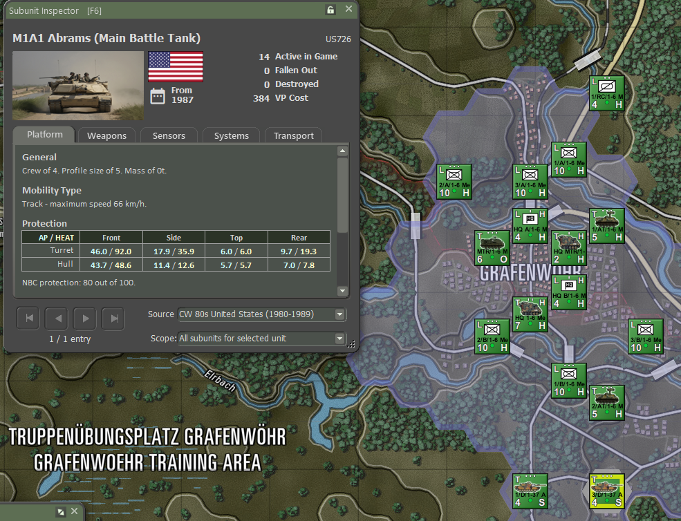Open the Platform tab
The height and width of the screenshot is (521, 681).
45,135
